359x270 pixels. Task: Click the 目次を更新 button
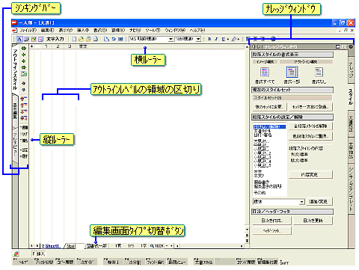click(x=313, y=221)
